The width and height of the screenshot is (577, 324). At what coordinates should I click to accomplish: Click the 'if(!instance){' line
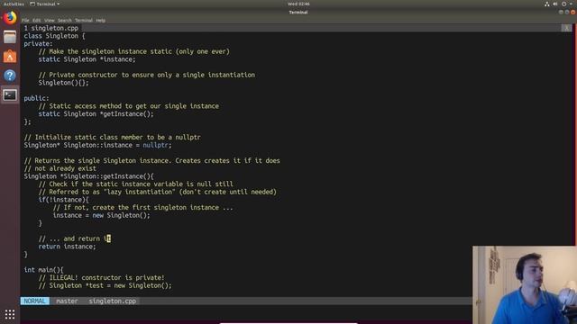[64, 200]
